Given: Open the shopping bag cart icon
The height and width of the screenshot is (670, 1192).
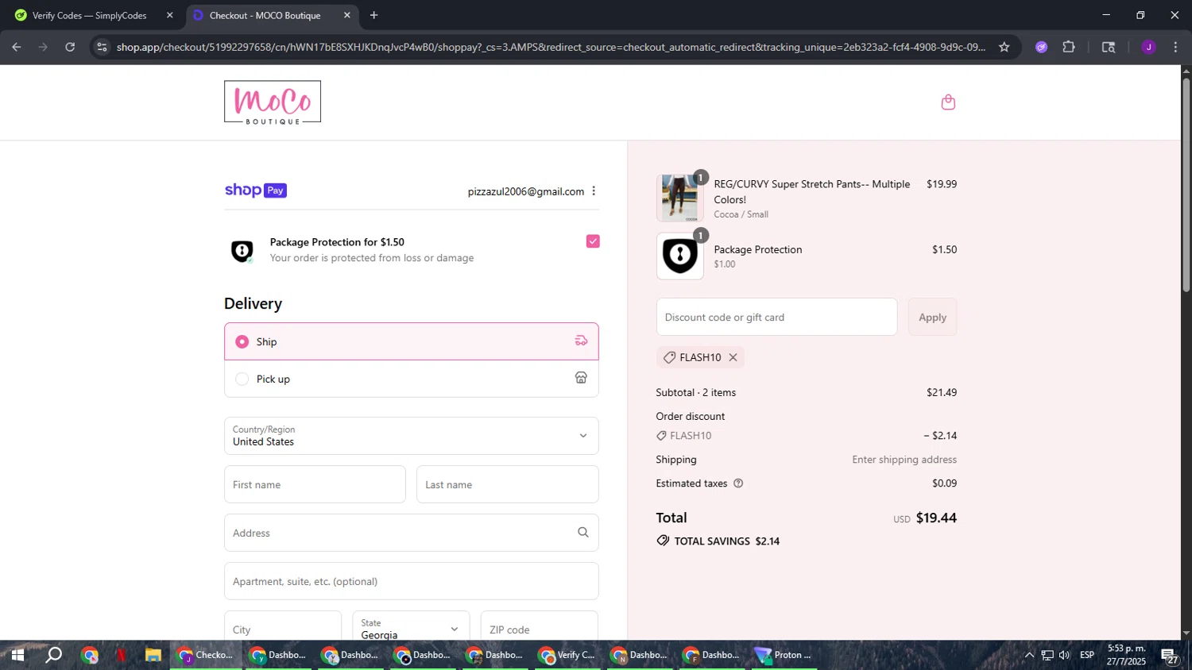Looking at the screenshot, I should pos(948,102).
